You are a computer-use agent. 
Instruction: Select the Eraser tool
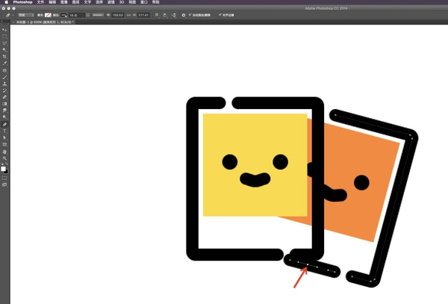4,97
